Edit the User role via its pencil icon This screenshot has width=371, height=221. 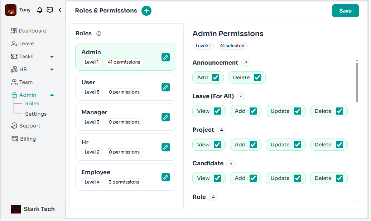click(165, 87)
